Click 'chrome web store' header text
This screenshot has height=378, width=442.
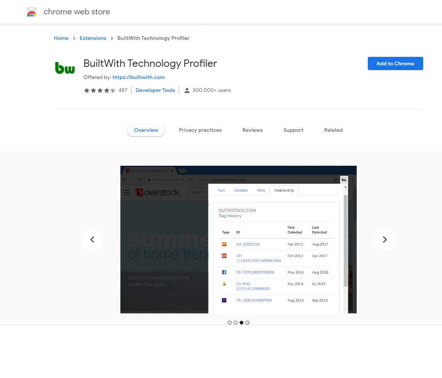click(x=77, y=12)
